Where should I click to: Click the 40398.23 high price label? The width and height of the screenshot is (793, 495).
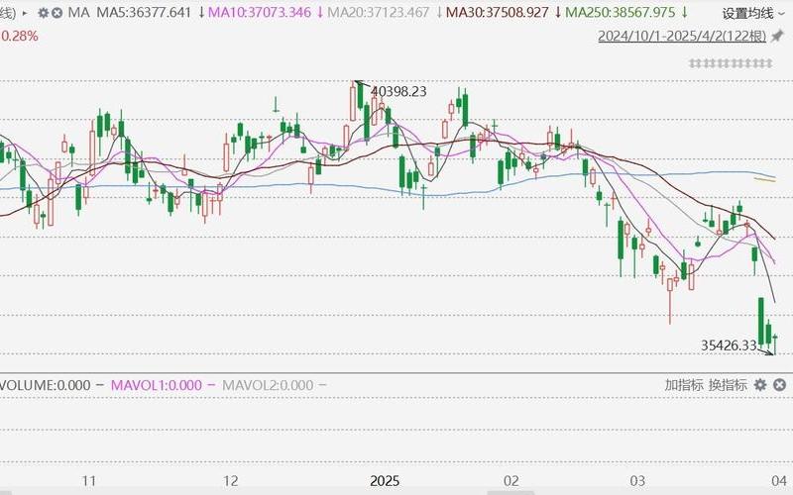click(x=398, y=91)
